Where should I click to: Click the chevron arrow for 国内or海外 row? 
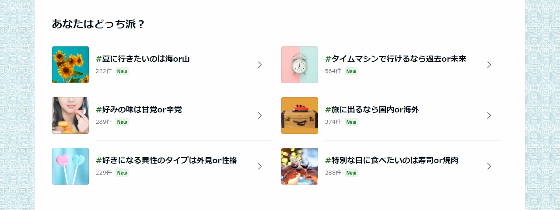coord(489,115)
